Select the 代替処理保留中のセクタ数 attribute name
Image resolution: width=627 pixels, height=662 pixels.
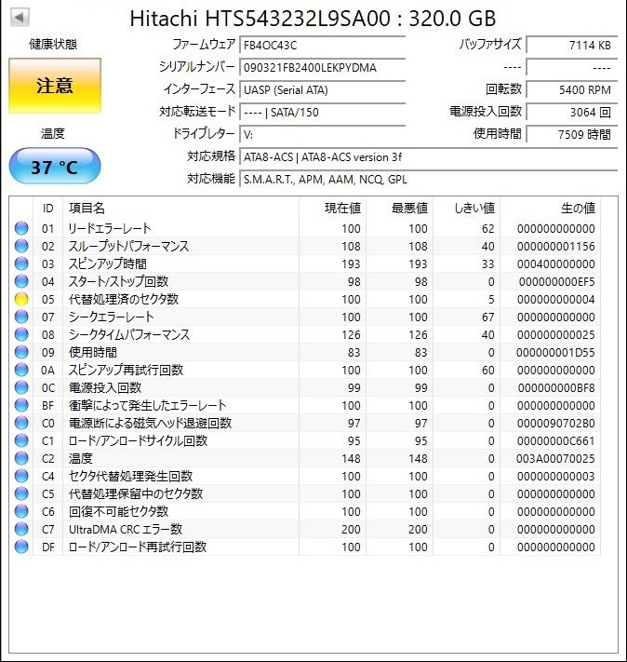(x=136, y=494)
